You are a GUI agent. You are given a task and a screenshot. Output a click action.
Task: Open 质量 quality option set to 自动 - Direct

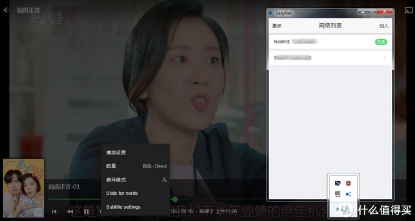click(135, 166)
